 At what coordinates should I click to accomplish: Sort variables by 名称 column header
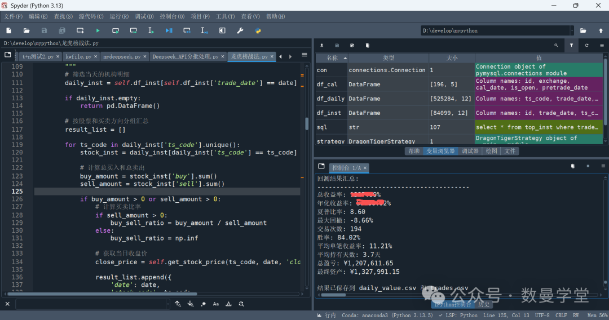[x=332, y=58]
